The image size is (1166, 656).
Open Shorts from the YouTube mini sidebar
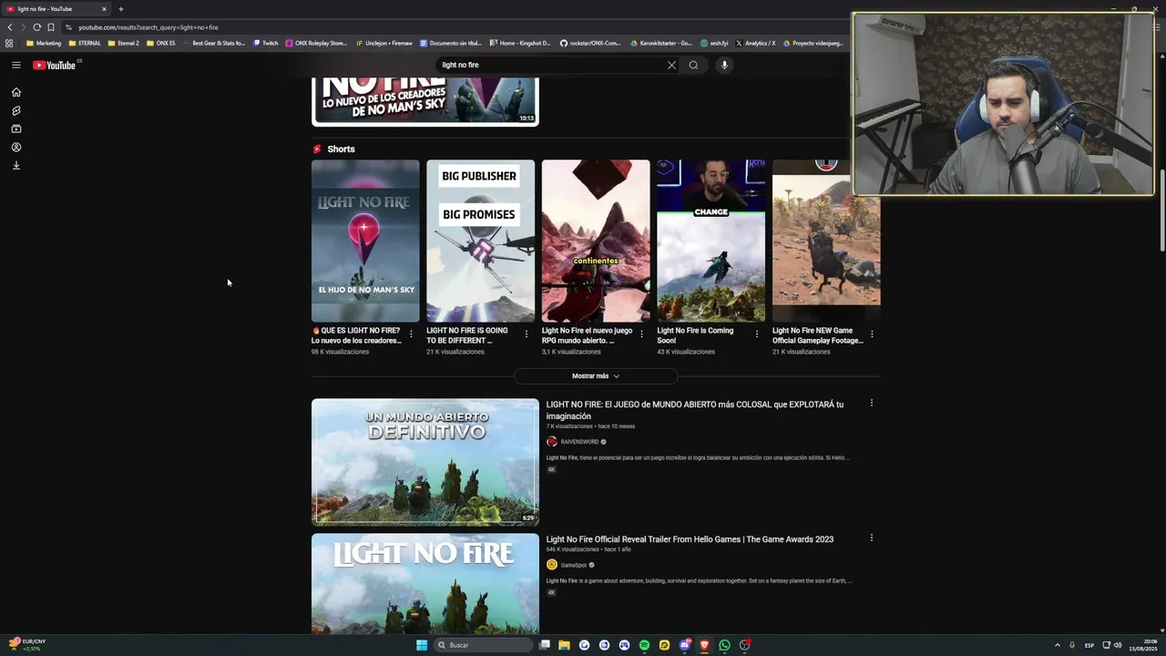15,110
